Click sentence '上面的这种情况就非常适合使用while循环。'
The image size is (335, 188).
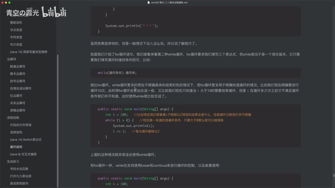coord(124,155)
